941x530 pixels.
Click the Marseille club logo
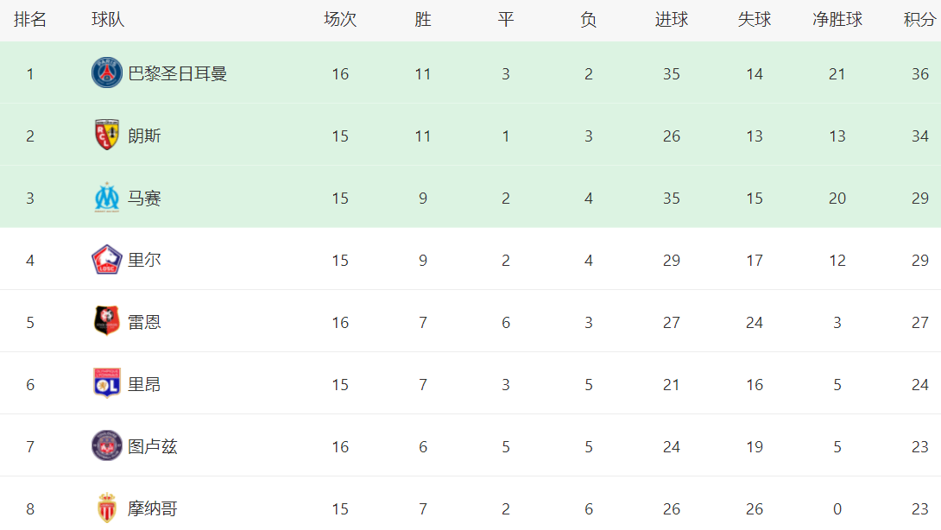pyautogui.click(x=107, y=198)
